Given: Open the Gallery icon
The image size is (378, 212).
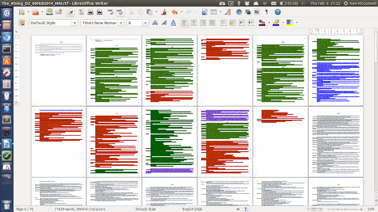Looking at the screenshot, I should coord(248,12).
